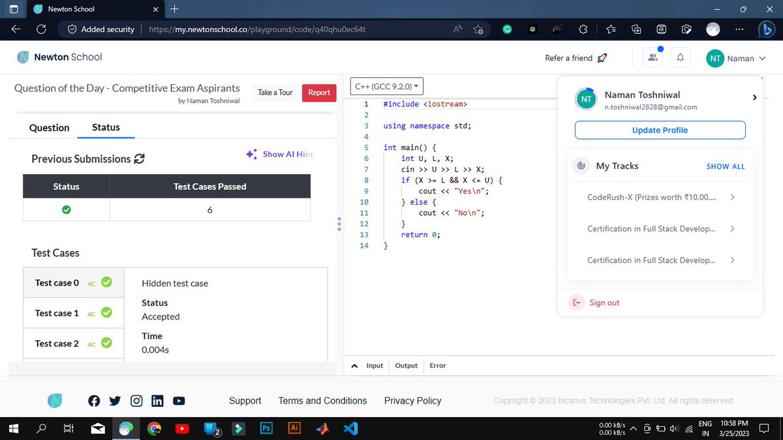Open the YouTube footer icon
Viewport: 783px width, 440px height.
tap(179, 401)
